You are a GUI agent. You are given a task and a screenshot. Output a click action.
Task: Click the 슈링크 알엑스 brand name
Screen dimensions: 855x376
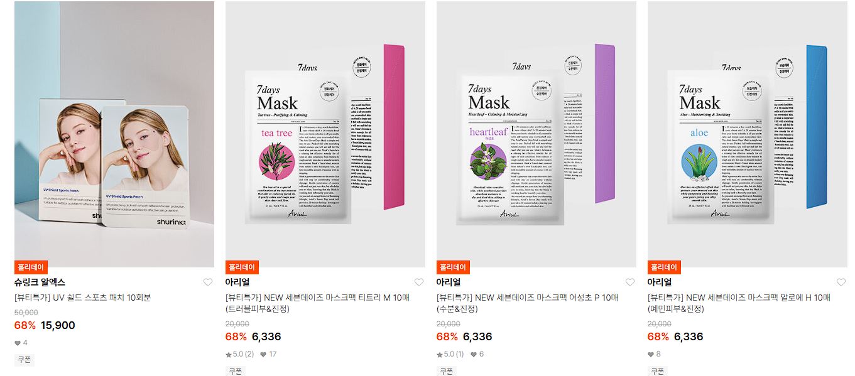click(x=40, y=282)
